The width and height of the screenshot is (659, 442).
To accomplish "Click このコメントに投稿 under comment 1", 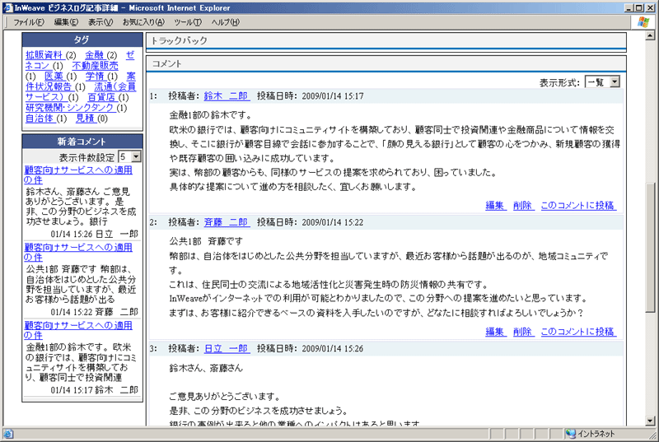I will (x=577, y=205).
